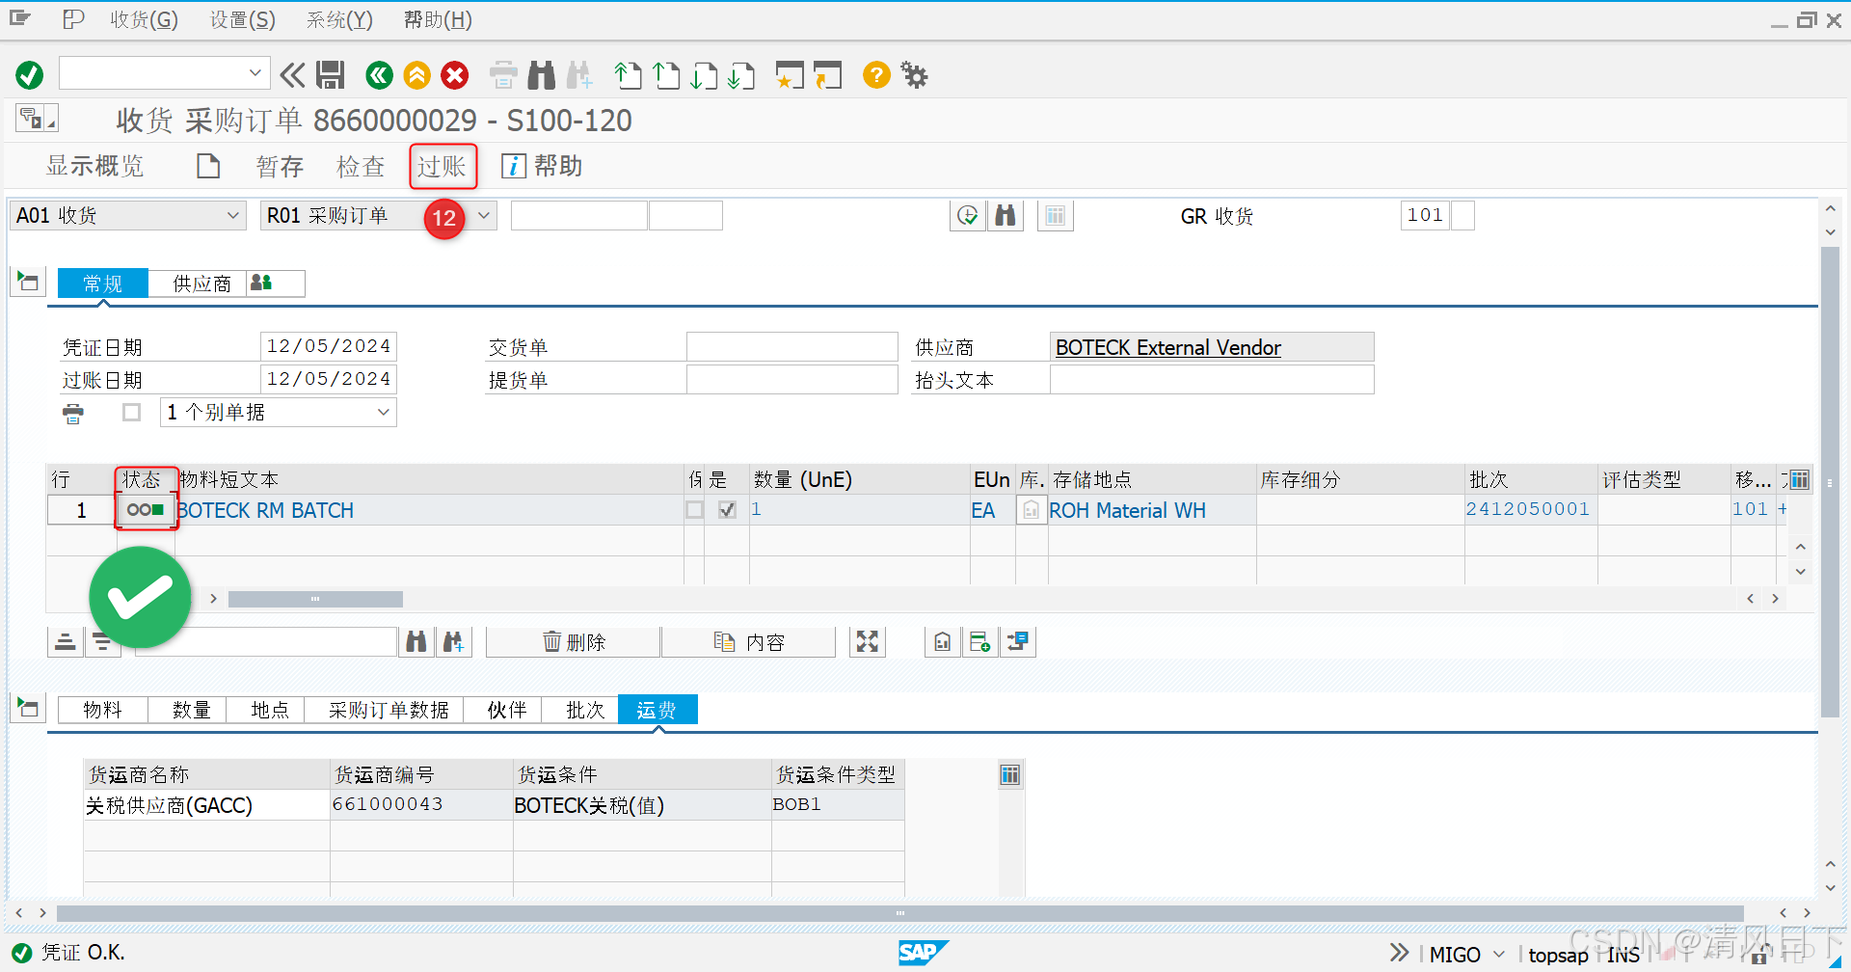Click the print icon under 过账日期
Image resolution: width=1851 pixels, height=972 pixels.
pos(73,414)
